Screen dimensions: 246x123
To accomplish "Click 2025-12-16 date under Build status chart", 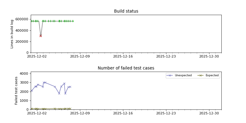I will pos(123,56).
